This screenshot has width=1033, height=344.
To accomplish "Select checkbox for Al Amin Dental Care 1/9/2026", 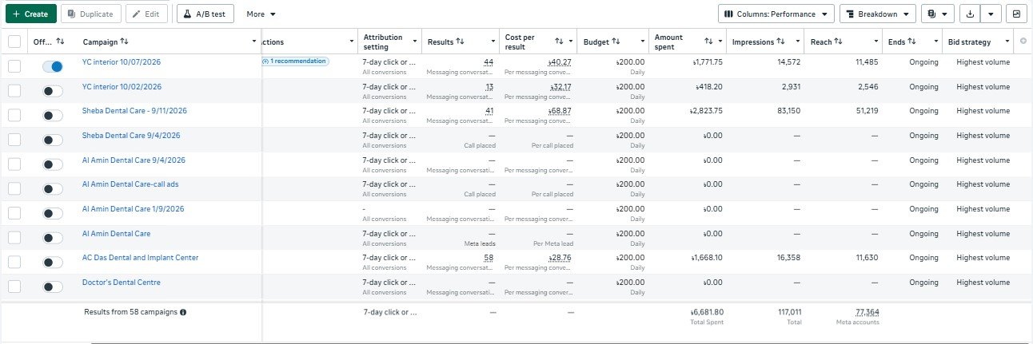I will click(14, 213).
